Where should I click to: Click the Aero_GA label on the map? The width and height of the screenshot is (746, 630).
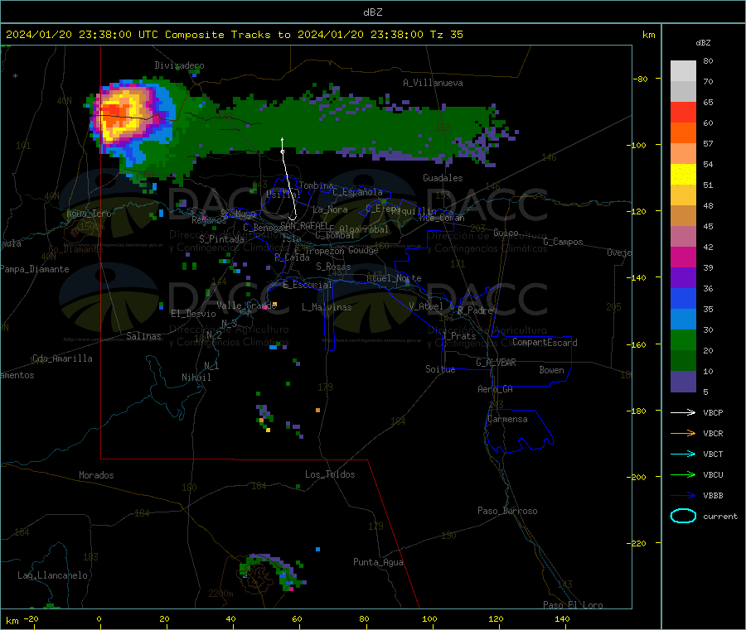pos(496,389)
